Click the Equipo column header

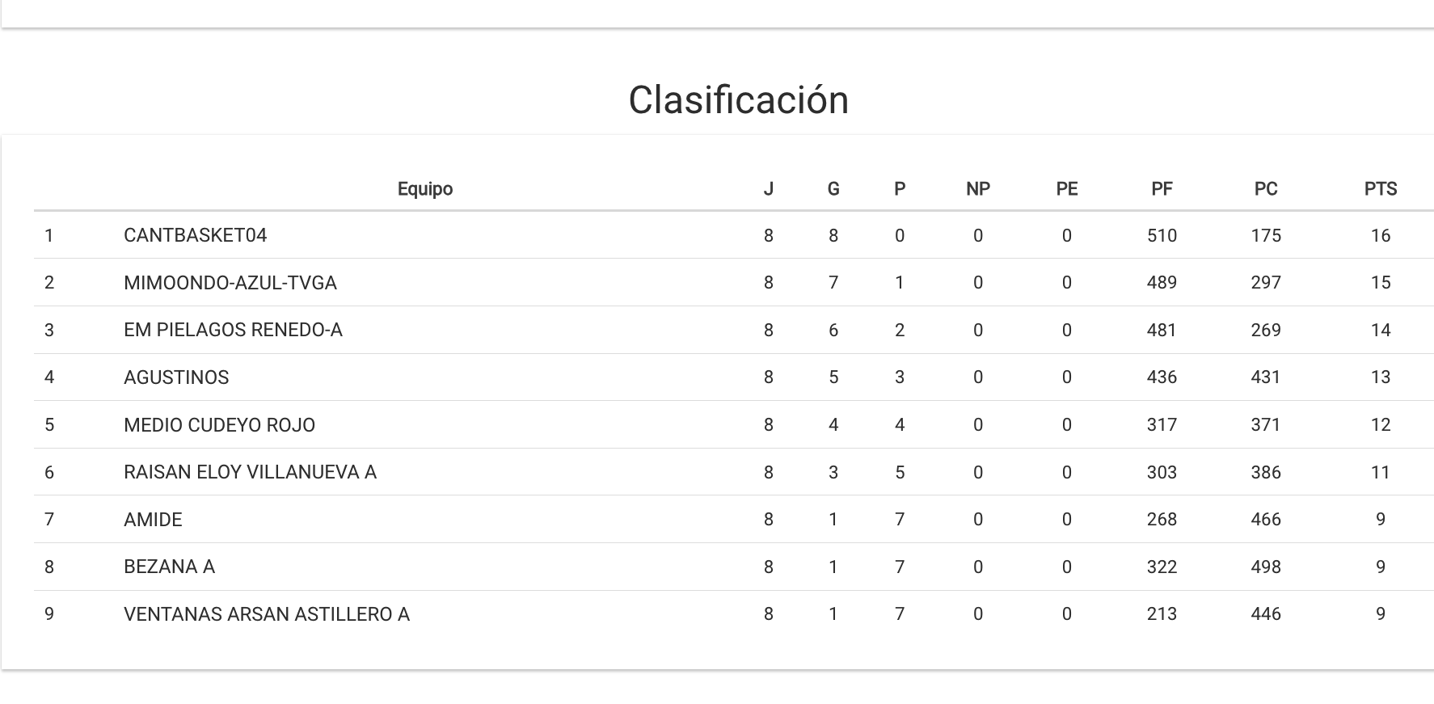(425, 189)
